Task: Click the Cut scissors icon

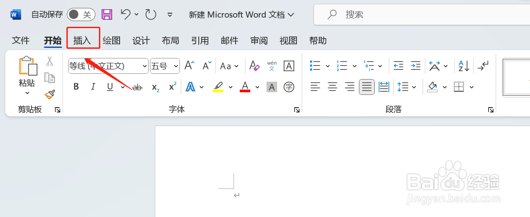Action: pyautogui.click(x=50, y=61)
